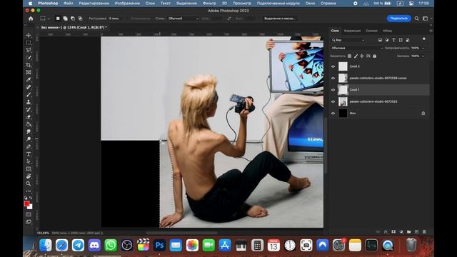Select the Crop tool
This screenshot has height=257, width=457.
[29, 65]
